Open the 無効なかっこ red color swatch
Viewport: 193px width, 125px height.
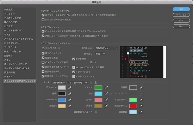[x=133, y=106]
